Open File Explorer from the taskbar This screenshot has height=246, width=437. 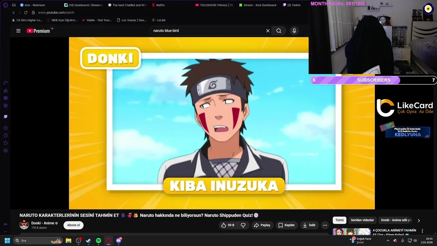coord(68,241)
